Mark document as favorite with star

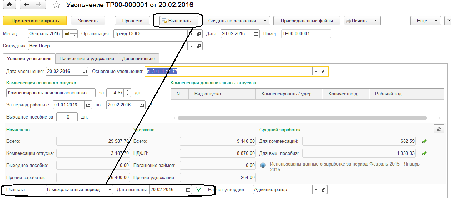pyautogui.click(x=56, y=5)
